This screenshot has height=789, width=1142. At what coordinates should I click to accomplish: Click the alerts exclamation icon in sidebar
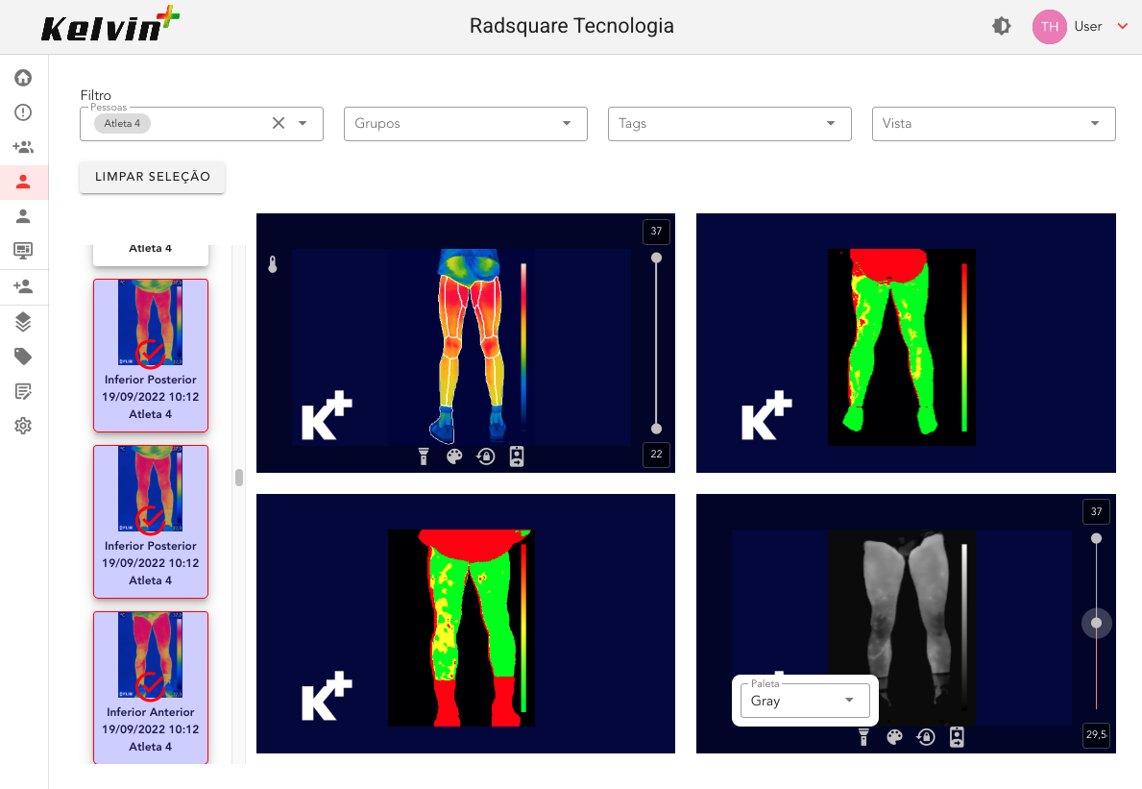pos(23,112)
